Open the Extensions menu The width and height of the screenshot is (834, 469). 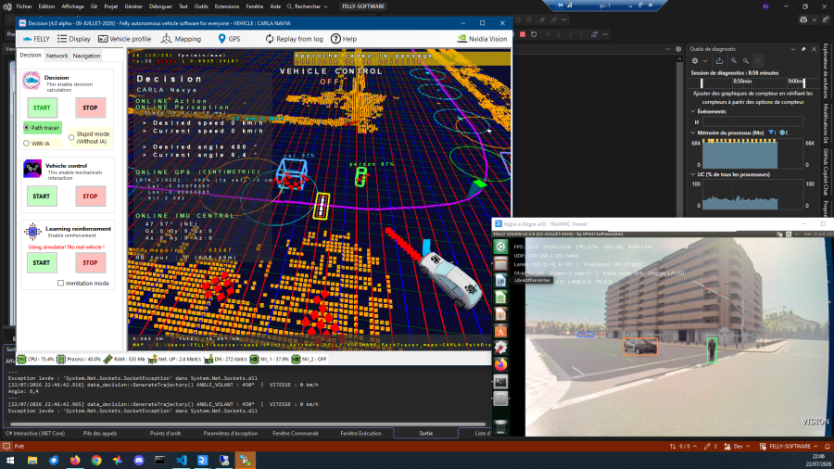pyautogui.click(x=227, y=6)
